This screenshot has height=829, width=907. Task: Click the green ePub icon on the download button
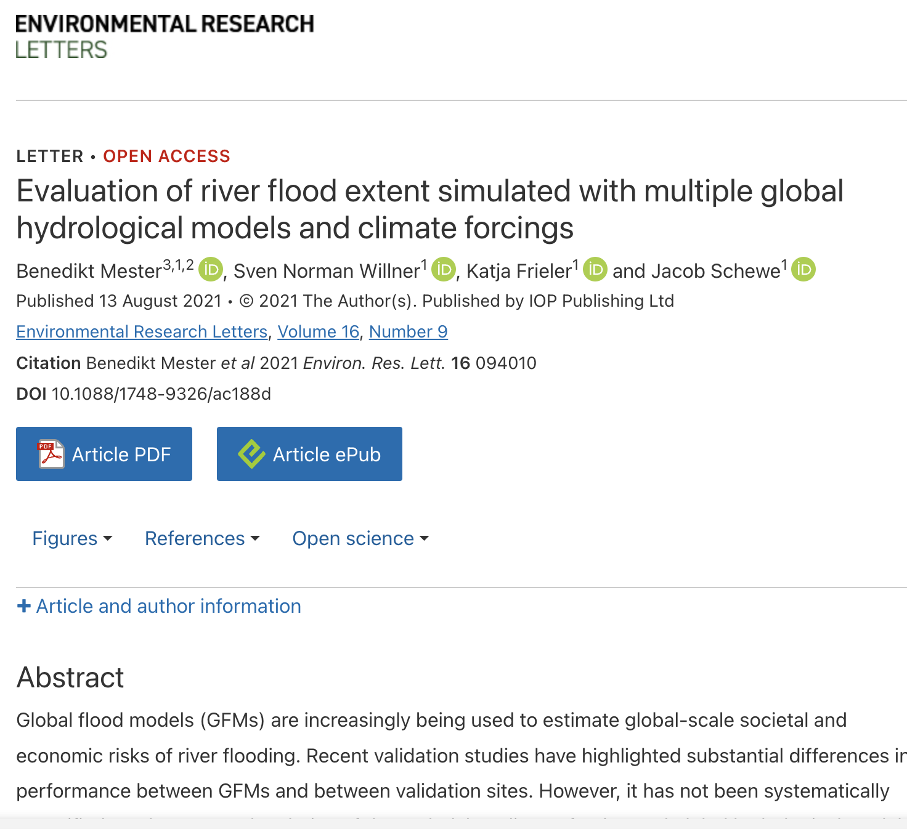pyautogui.click(x=252, y=453)
